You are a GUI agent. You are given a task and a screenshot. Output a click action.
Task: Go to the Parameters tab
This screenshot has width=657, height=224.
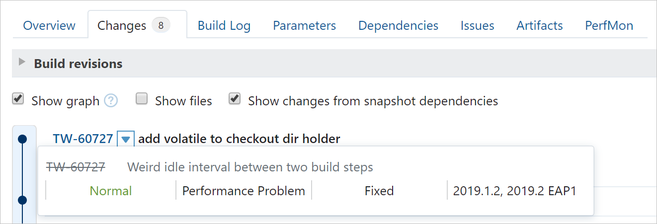point(304,25)
